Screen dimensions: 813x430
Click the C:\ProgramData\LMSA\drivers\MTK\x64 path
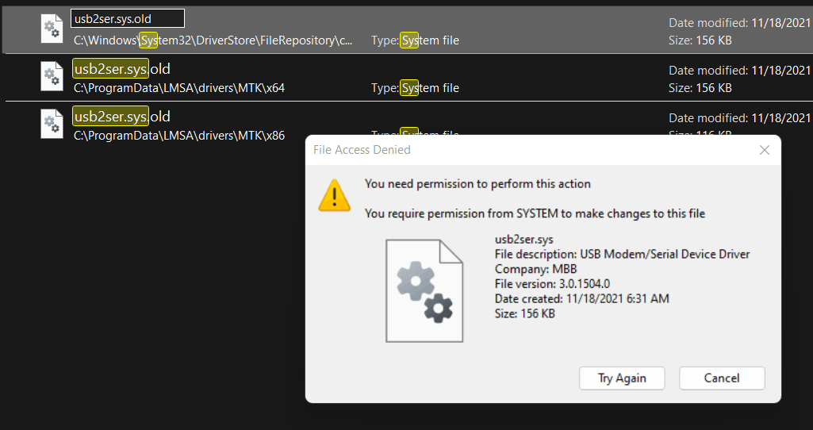pos(179,88)
